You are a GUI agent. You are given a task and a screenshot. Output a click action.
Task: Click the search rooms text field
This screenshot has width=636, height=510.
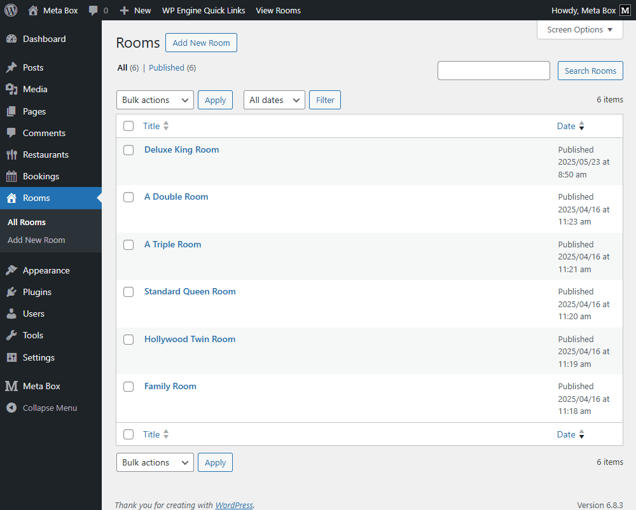click(x=494, y=71)
